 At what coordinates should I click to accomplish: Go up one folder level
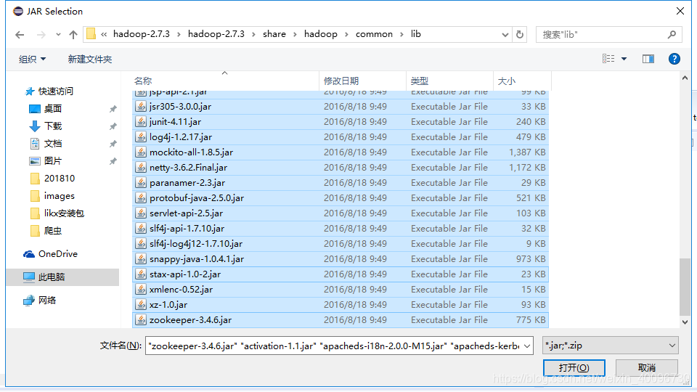(x=73, y=35)
